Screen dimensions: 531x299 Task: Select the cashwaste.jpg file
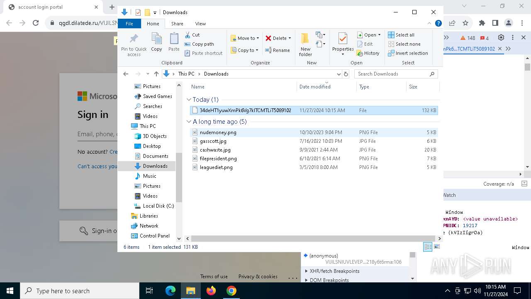[x=314, y=150]
